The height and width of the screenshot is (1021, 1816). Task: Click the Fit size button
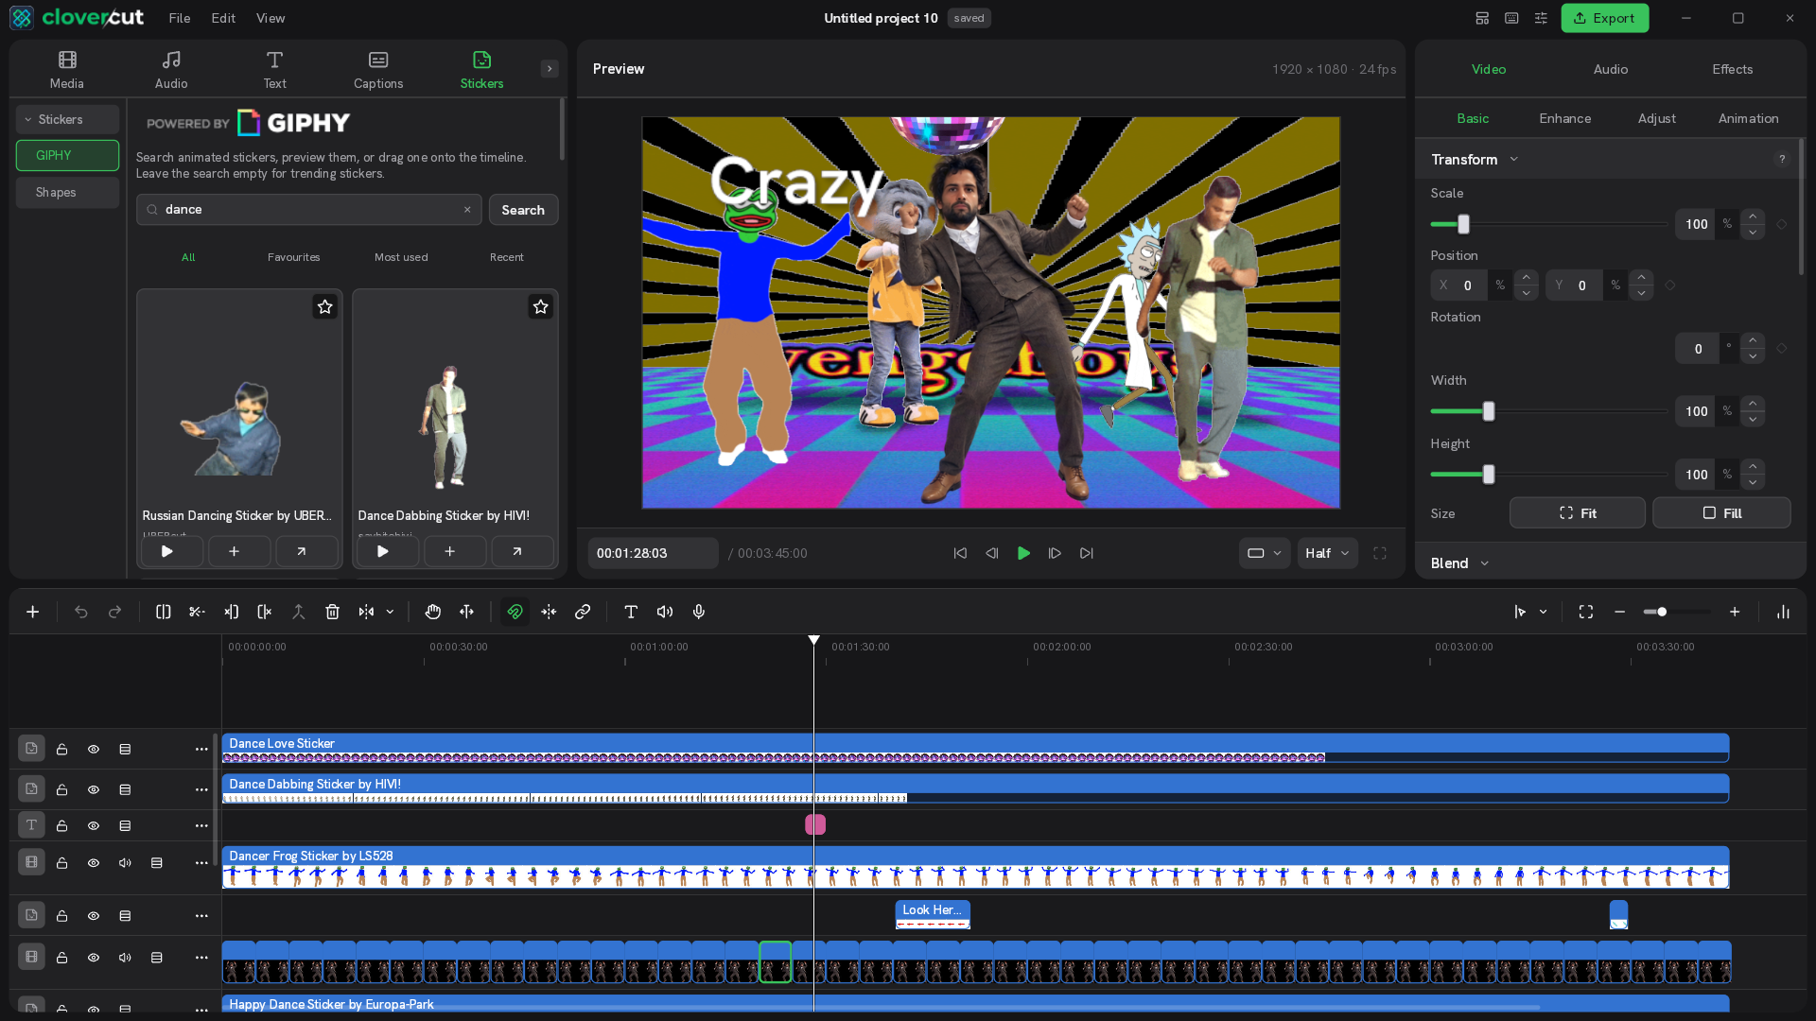point(1577,513)
